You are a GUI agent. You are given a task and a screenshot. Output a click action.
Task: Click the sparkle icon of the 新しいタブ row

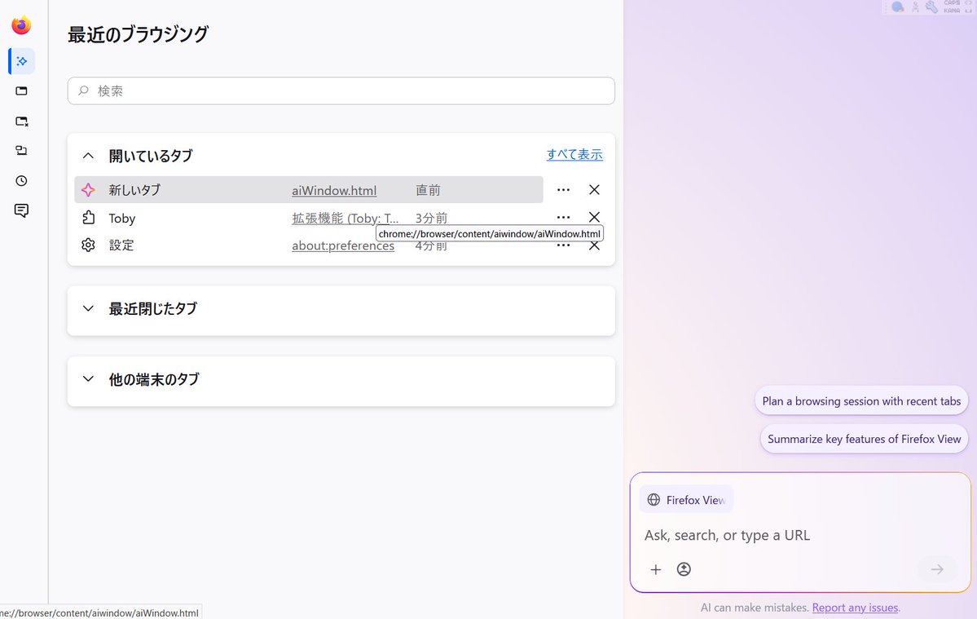point(89,190)
